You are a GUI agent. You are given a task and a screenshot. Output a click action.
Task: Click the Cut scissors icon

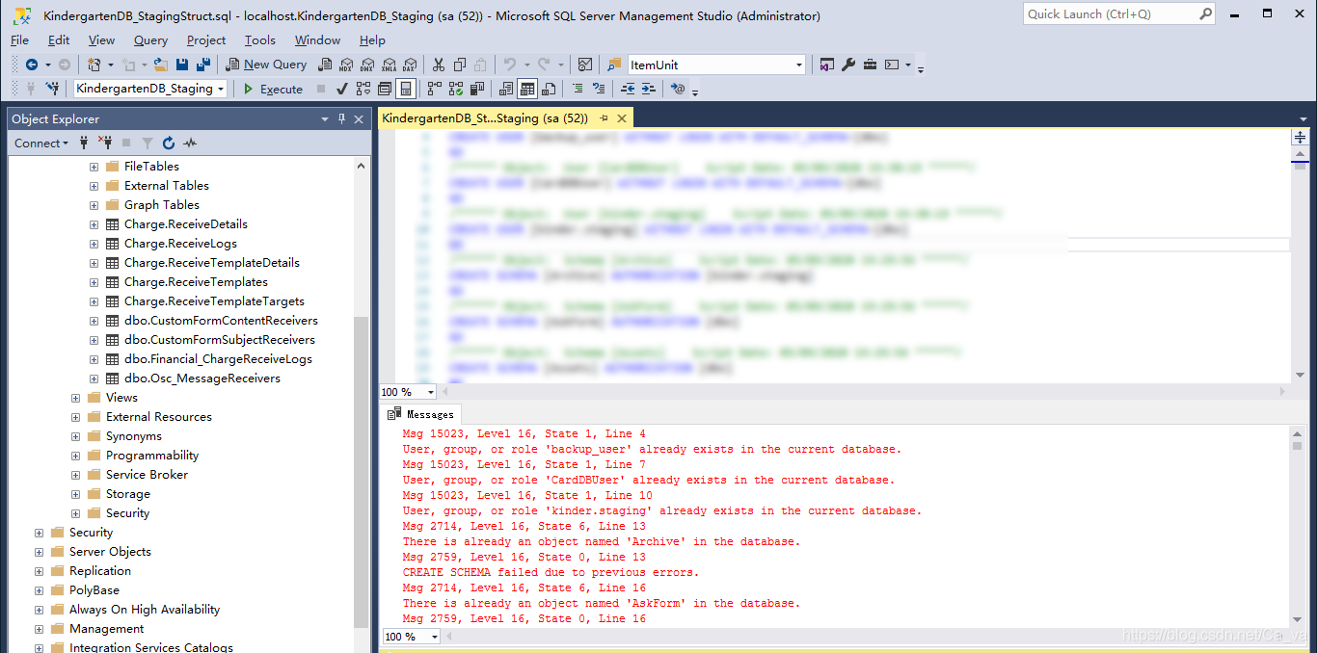point(439,65)
